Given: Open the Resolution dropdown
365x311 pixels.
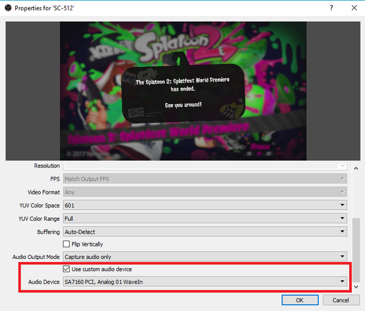Looking at the screenshot, I should point(205,166).
